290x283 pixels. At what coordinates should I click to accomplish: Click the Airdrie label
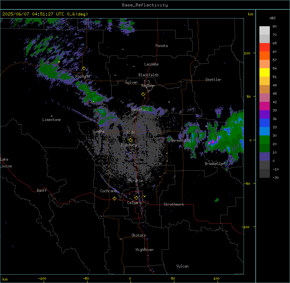(136, 180)
